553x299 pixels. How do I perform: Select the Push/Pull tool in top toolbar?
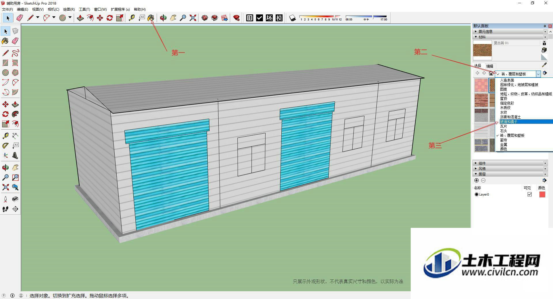(80, 18)
